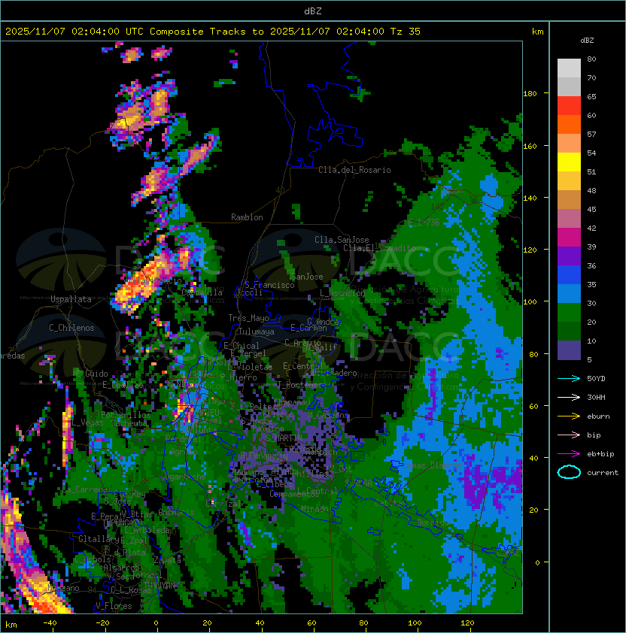Click the 'Uspallata' map label
The height and width of the screenshot is (633, 626).
(x=71, y=299)
